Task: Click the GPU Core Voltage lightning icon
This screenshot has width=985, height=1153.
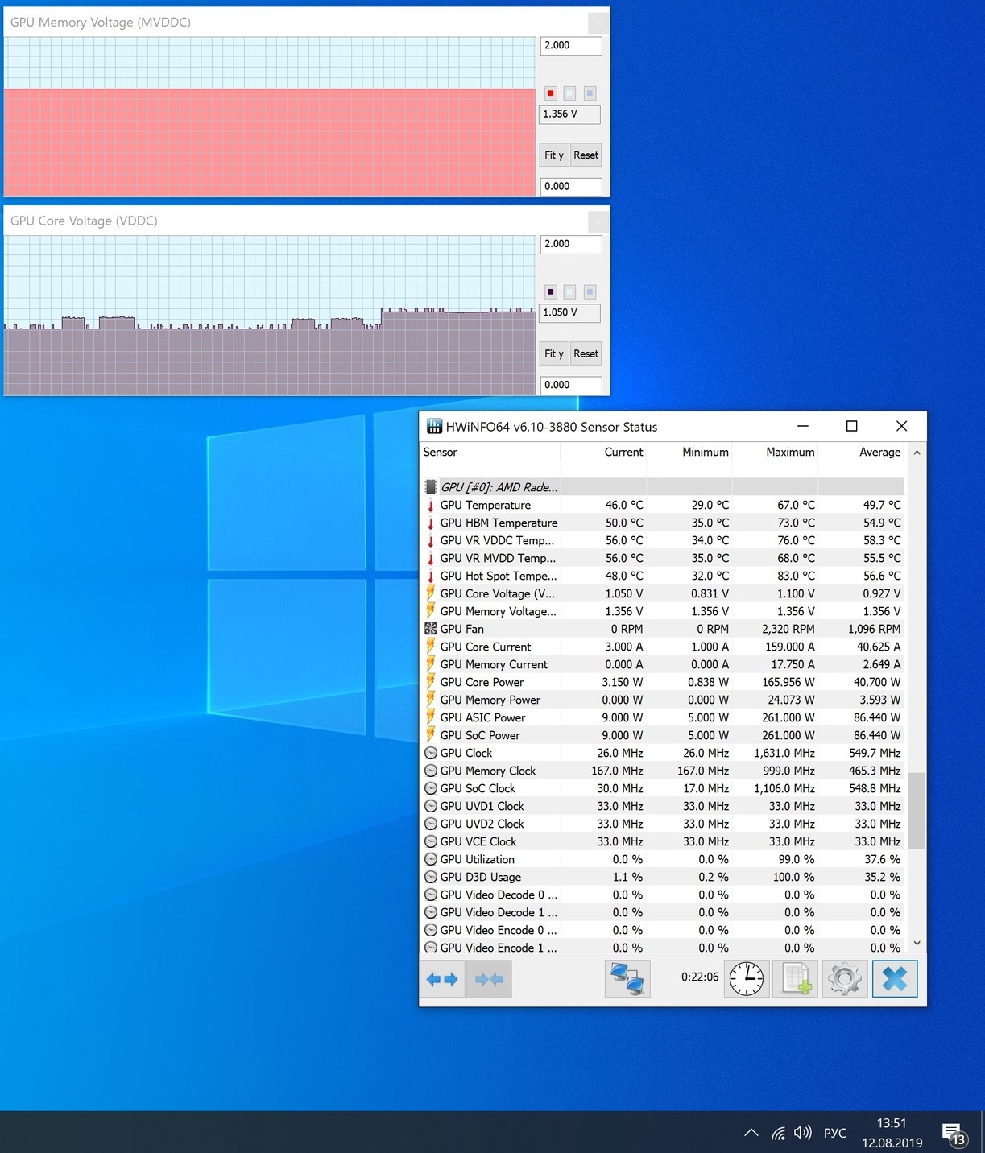Action: (x=431, y=593)
